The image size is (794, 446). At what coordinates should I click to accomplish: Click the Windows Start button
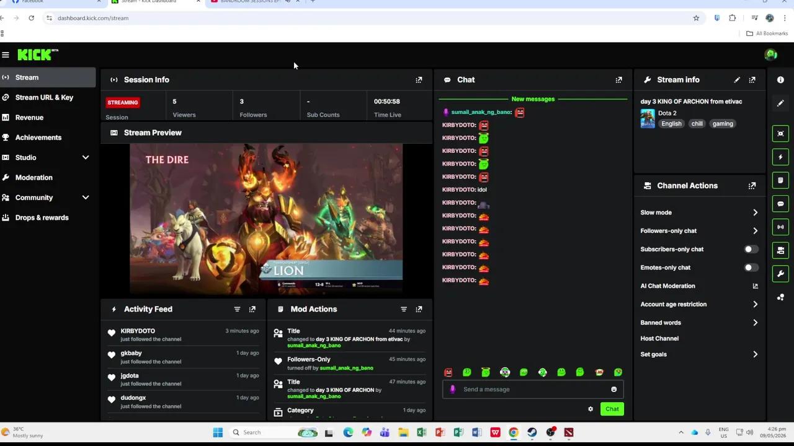pyautogui.click(x=218, y=432)
